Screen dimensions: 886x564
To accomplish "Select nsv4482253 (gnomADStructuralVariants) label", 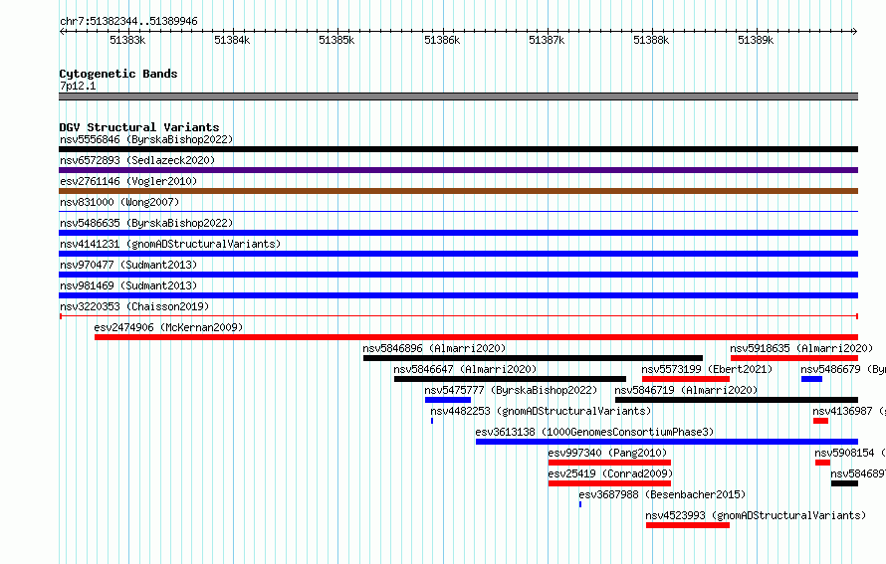I will tap(541, 411).
